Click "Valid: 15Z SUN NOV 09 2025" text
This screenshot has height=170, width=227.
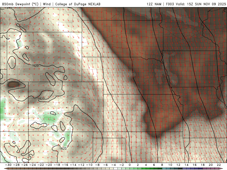(201, 4)
